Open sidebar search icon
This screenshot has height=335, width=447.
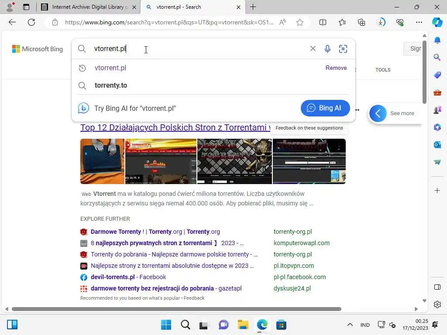coord(437,57)
